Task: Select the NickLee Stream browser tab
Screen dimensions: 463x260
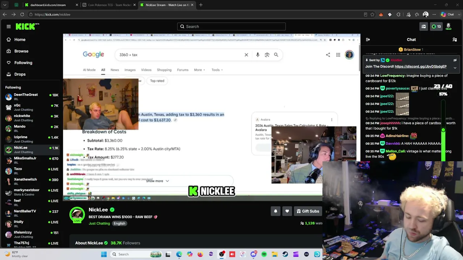Action: coord(167,5)
